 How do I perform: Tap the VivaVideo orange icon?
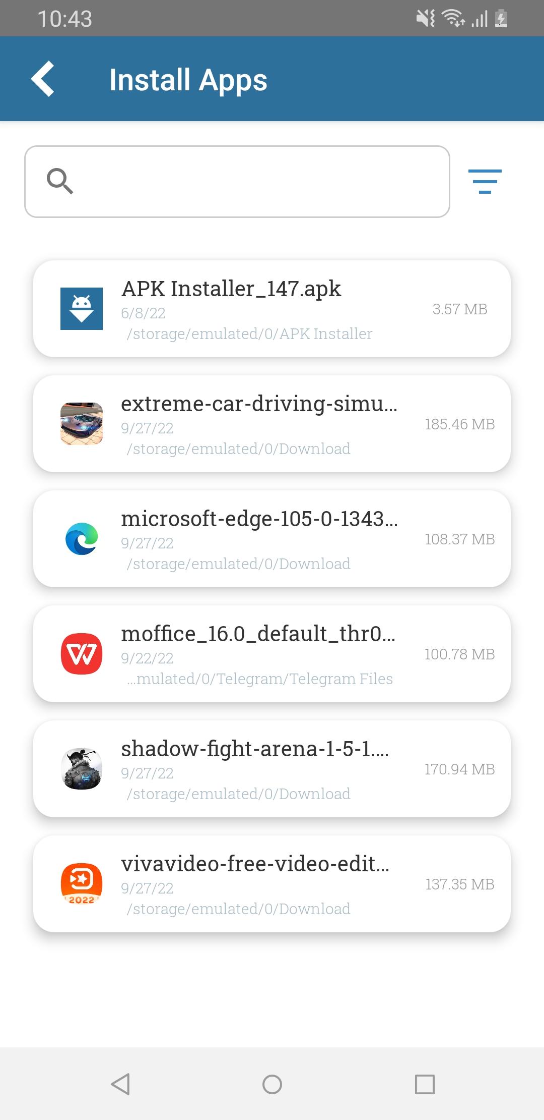tap(82, 884)
